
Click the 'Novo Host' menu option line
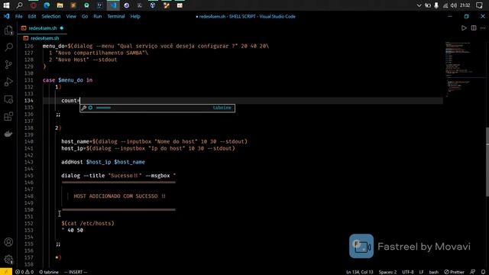[x=83, y=60]
